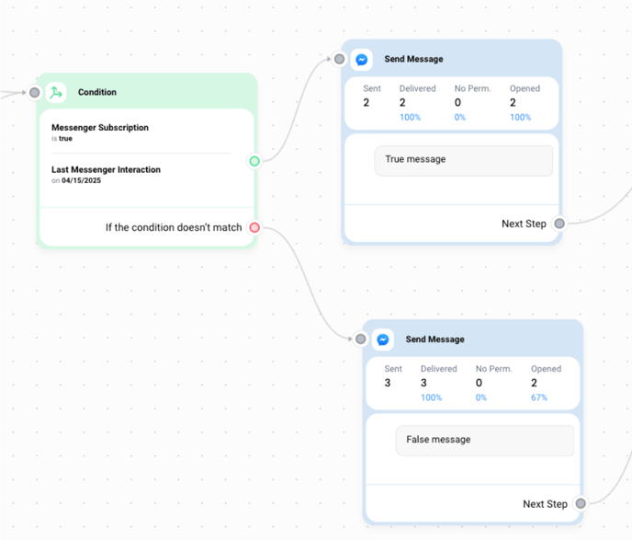
Task: Click the top Send Message node title
Action: [412, 59]
